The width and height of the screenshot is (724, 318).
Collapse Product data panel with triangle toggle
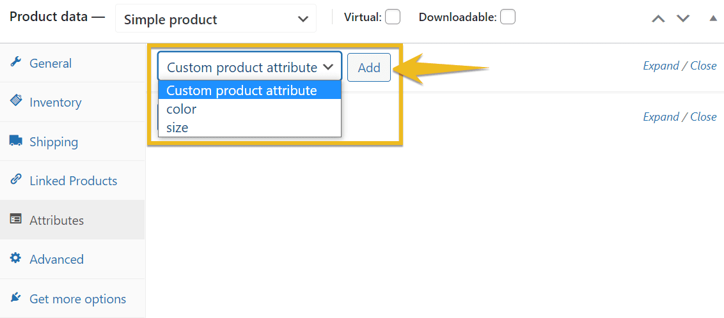(x=713, y=19)
